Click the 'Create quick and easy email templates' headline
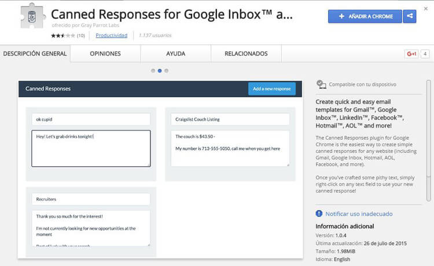 pos(360,114)
